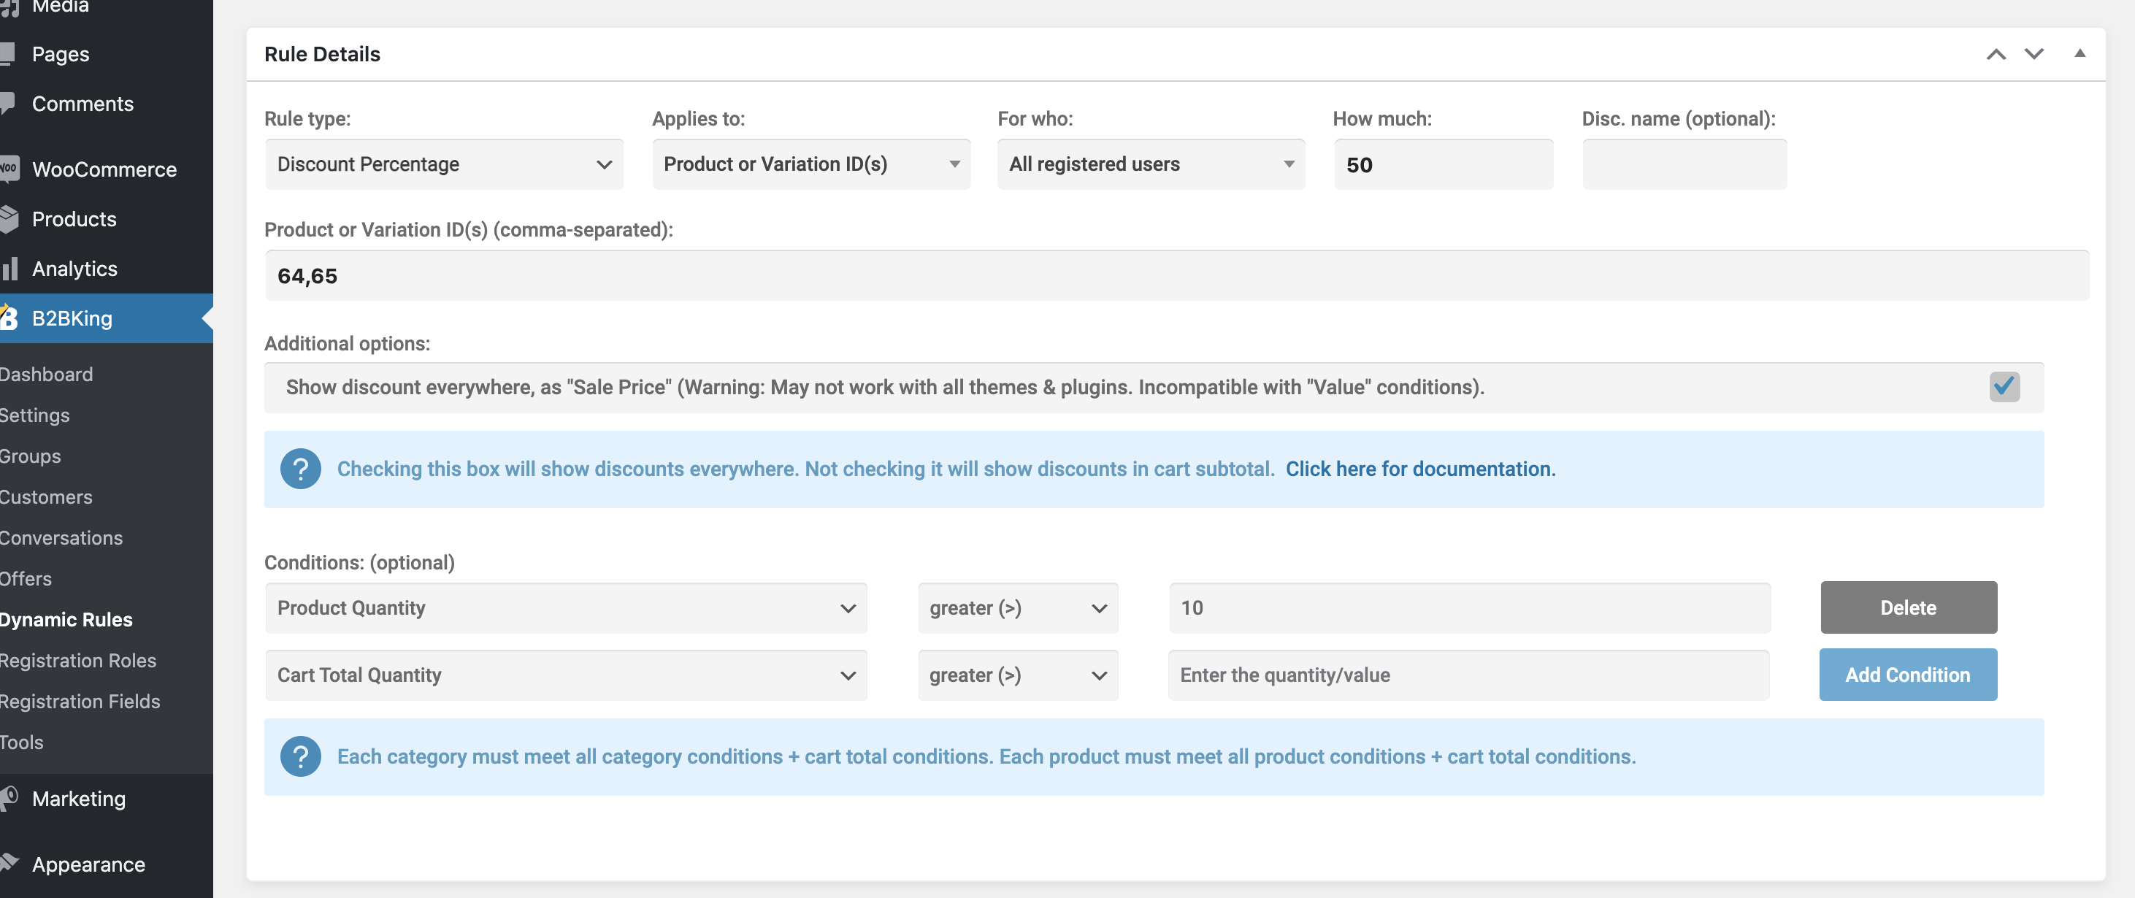Click the Add Condition button
This screenshot has height=898, width=2135.
(1907, 675)
